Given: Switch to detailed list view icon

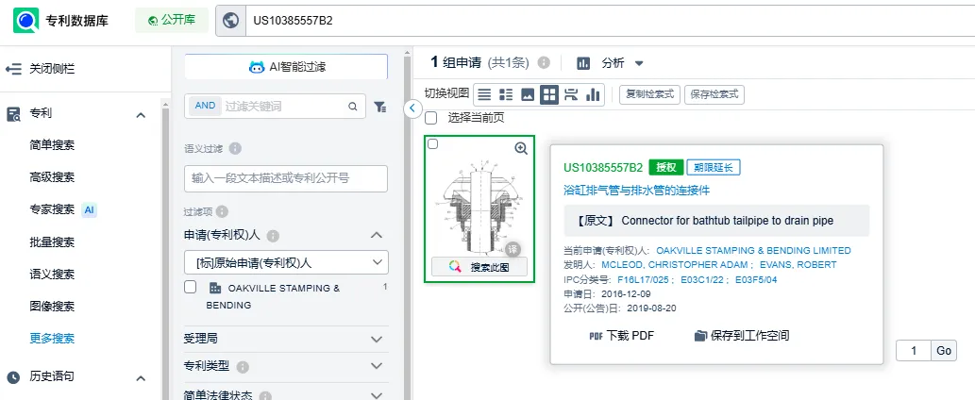Looking at the screenshot, I should (x=506, y=95).
